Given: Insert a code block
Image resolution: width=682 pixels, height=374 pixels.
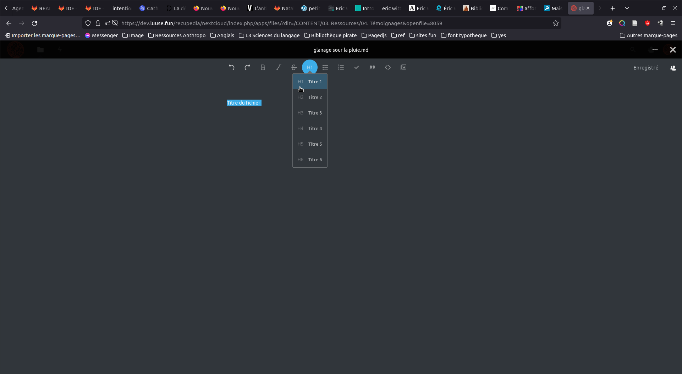Looking at the screenshot, I should click(x=388, y=67).
